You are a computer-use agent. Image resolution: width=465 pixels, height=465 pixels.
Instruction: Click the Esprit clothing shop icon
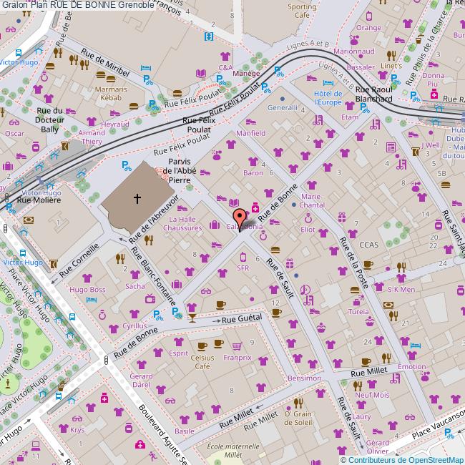(178, 343)
